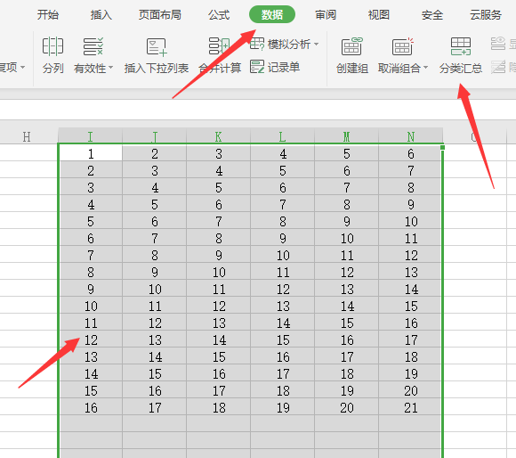This screenshot has width=516, height=458.
Task: Click cell in column K with value 3
Action: 219,153
